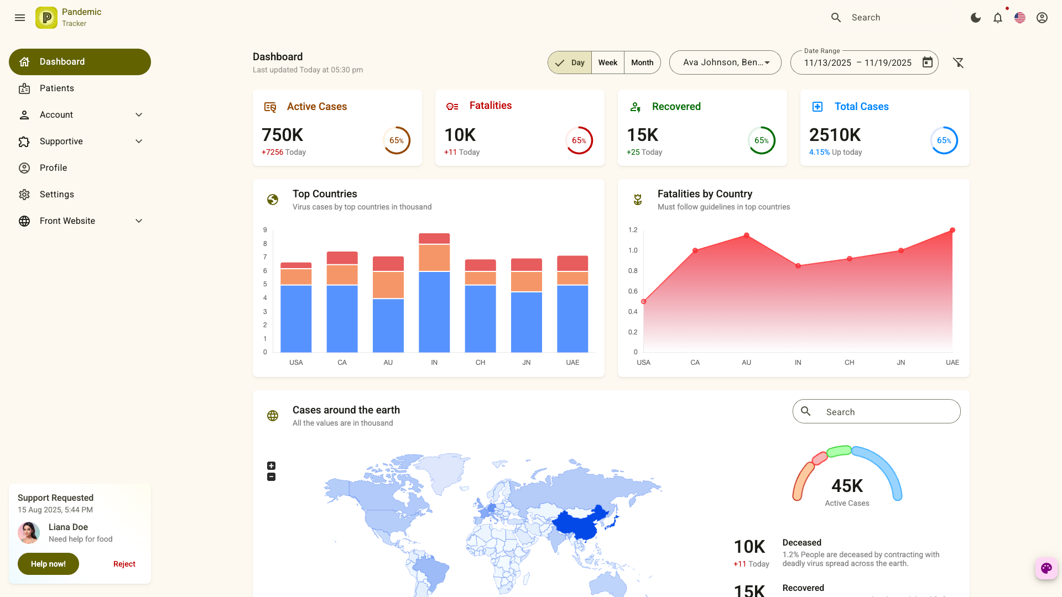
Task: Click the calendar icon in Date Range picker
Action: click(928, 62)
